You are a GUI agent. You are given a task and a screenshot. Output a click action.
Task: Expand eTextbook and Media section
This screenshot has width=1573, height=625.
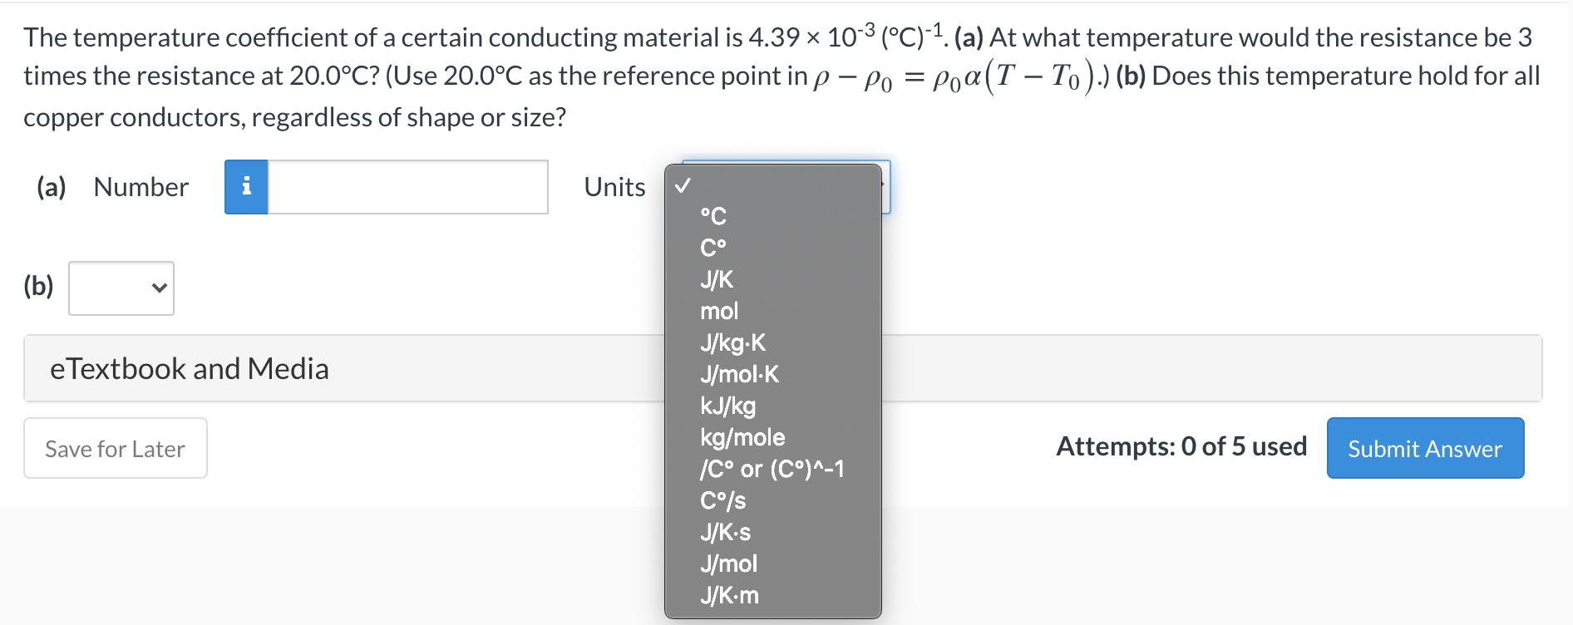pyautogui.click(x=190, y=368)
